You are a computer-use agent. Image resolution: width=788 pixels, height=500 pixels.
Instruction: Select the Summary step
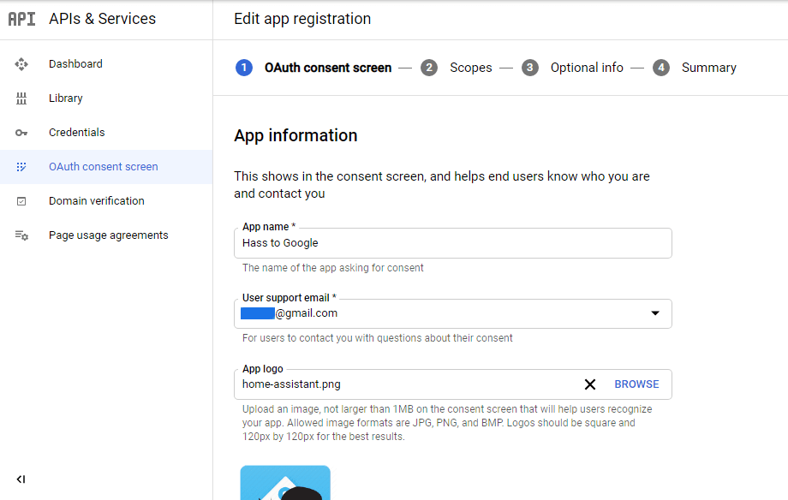coord(708,68)
